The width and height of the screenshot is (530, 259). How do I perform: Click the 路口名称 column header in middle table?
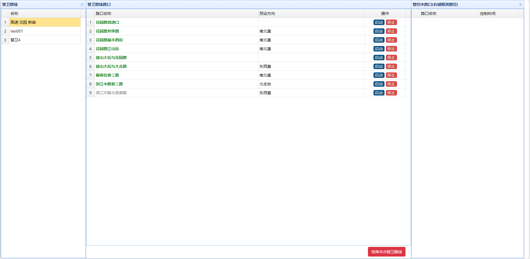(104, 13)
